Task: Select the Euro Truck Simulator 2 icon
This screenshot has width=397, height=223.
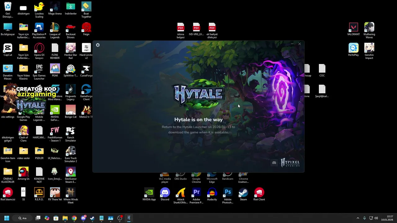Action: coord(70,155)
